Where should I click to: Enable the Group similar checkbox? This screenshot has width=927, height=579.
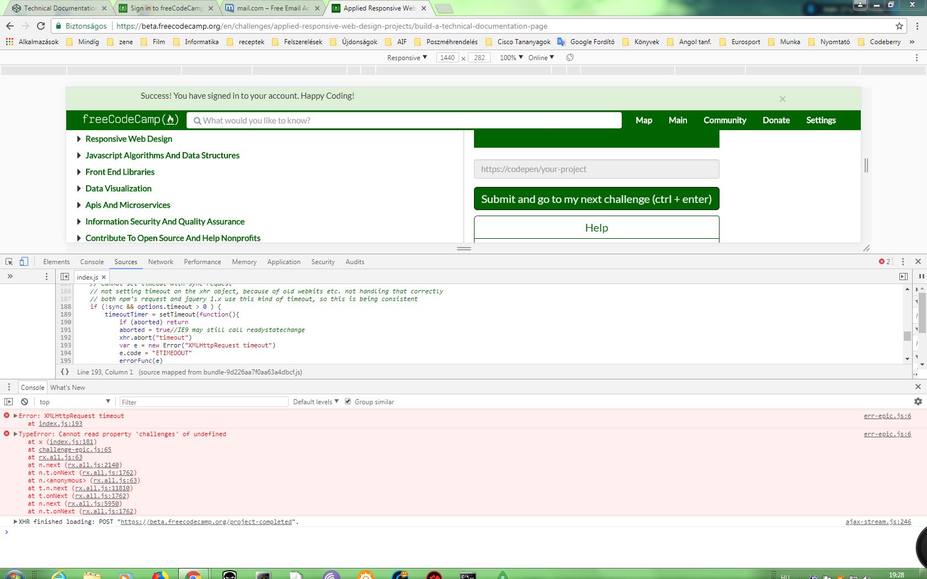(348, 401)
